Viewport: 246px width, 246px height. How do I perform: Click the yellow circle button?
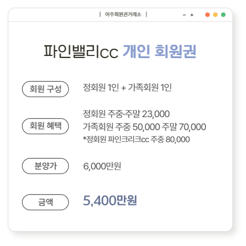215,15
